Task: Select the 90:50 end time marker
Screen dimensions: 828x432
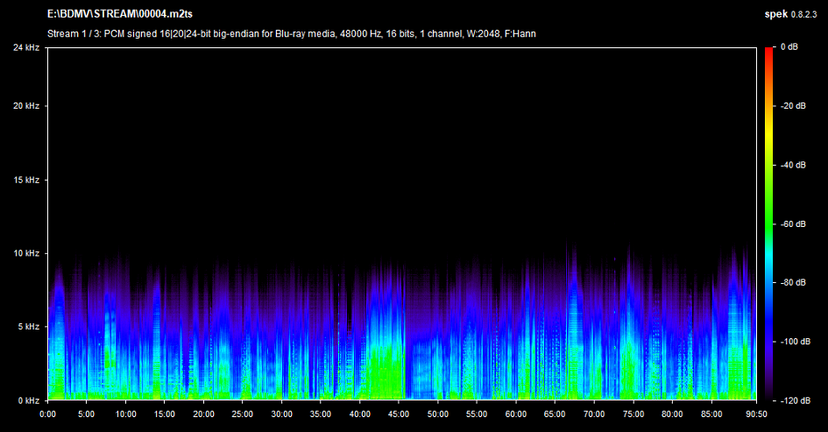Action: click(754, 414)
